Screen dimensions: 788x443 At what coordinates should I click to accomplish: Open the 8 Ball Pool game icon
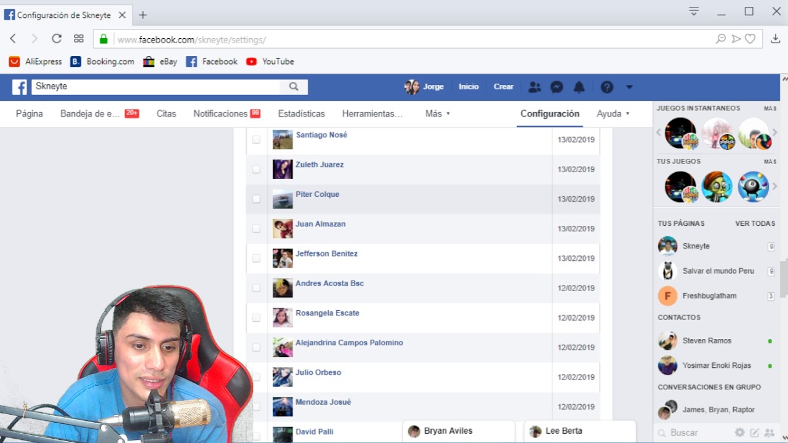click(x=754, y=186)
